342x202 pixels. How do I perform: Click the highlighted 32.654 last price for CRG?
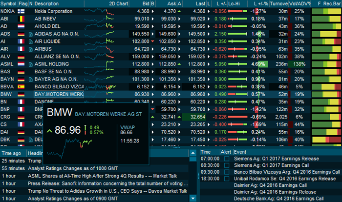pyautogui.click(x=193, y=117)
